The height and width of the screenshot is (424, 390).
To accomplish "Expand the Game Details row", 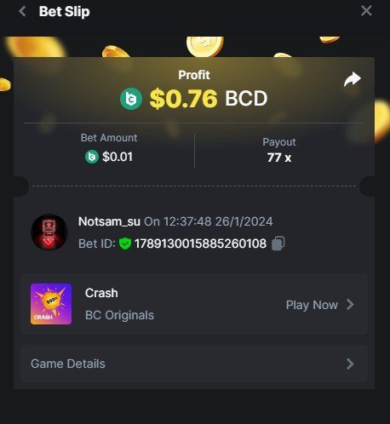I will tap(194, 364).
